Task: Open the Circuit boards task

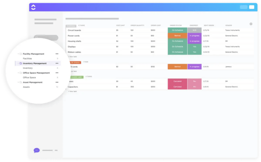Action: pyautogui.click(x=75, y=30)
